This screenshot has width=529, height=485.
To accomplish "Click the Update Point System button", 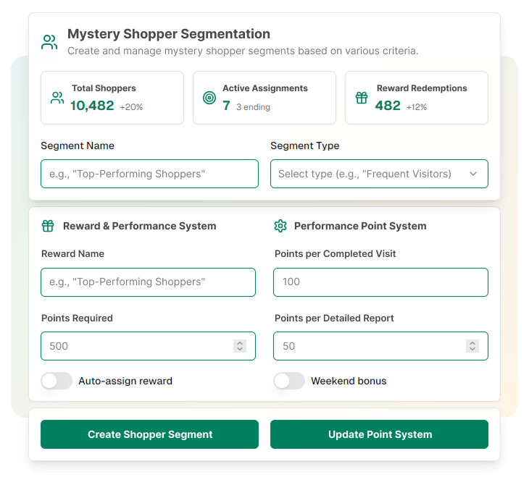I will pos(379,434).
